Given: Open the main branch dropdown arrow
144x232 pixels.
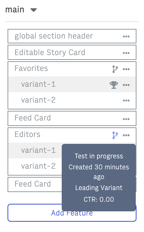Looking at the screenshot, I should [34, 10].
